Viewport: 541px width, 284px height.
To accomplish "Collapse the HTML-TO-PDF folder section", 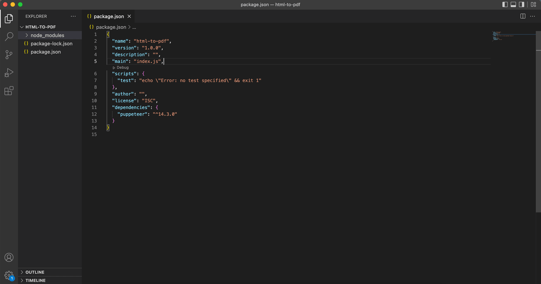I will coord(50,27).
